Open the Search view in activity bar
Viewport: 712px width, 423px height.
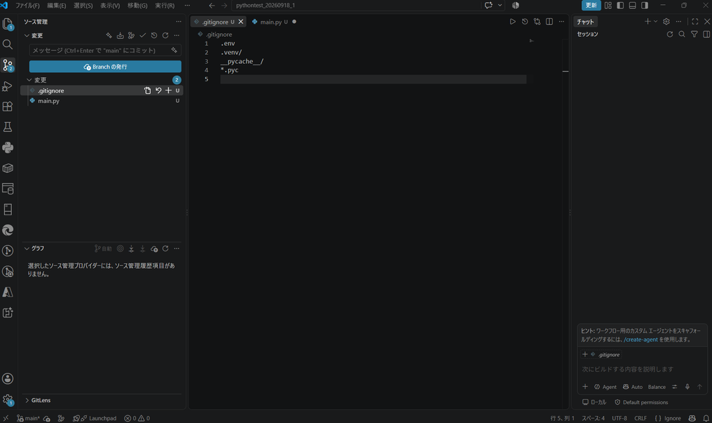[x=8, y=44]
